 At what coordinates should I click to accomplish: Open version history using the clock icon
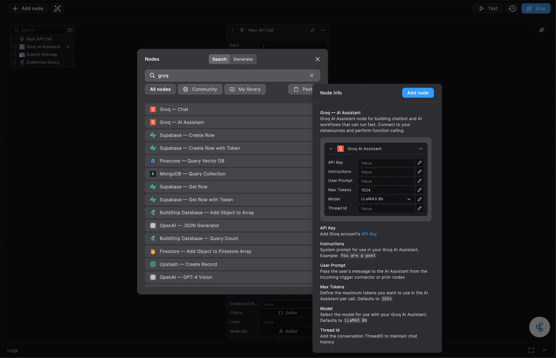[512, 8]
